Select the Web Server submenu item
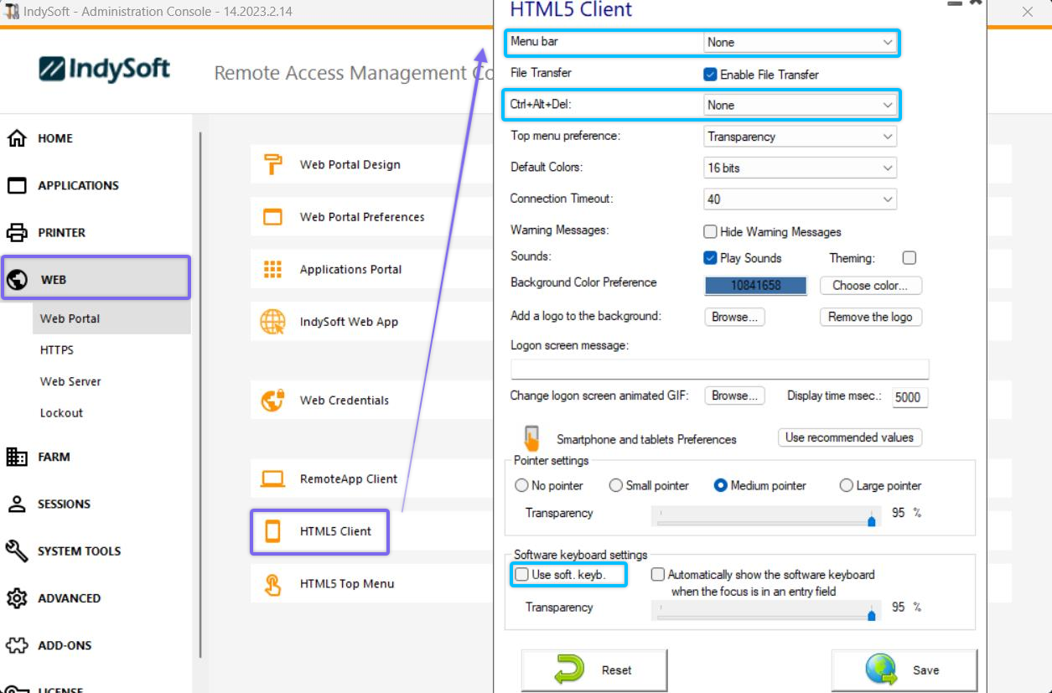Screen dimensions: 1052x693 click(x=70, y=381)
